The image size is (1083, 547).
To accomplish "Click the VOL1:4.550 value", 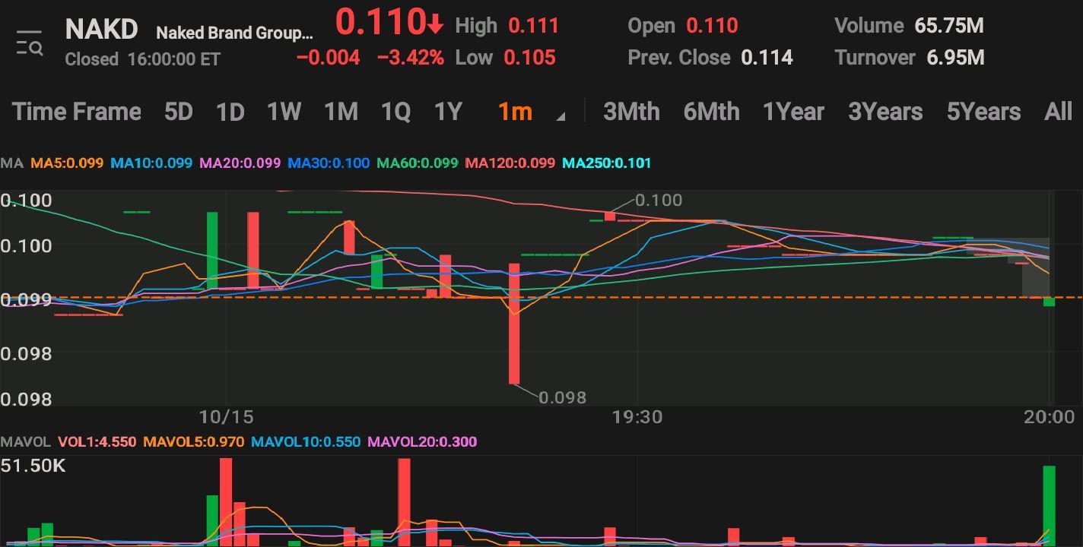I will click(x=97, y=442).
